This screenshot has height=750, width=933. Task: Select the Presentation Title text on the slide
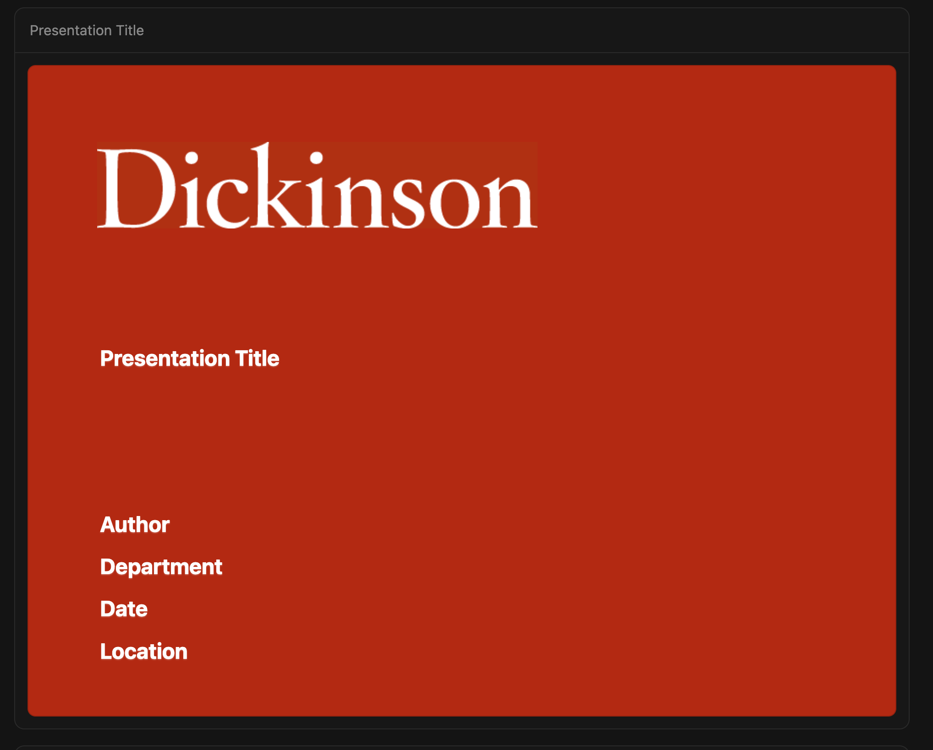click(189, 359)
